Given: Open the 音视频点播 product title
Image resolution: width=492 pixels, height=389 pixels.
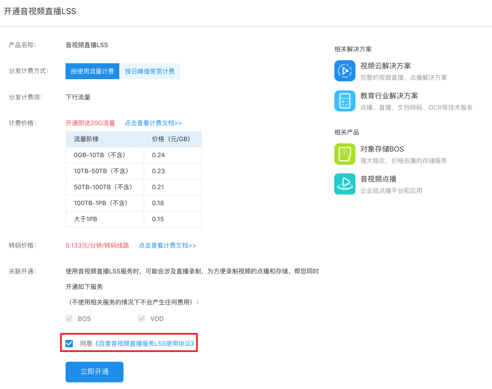Looking at the screenshot, I should coord(378,179).
